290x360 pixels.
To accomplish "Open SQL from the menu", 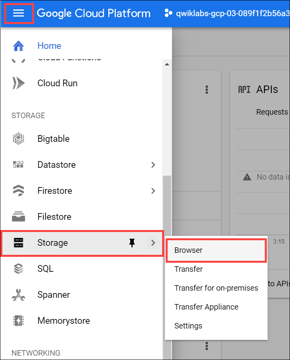I will pos(45,269).
